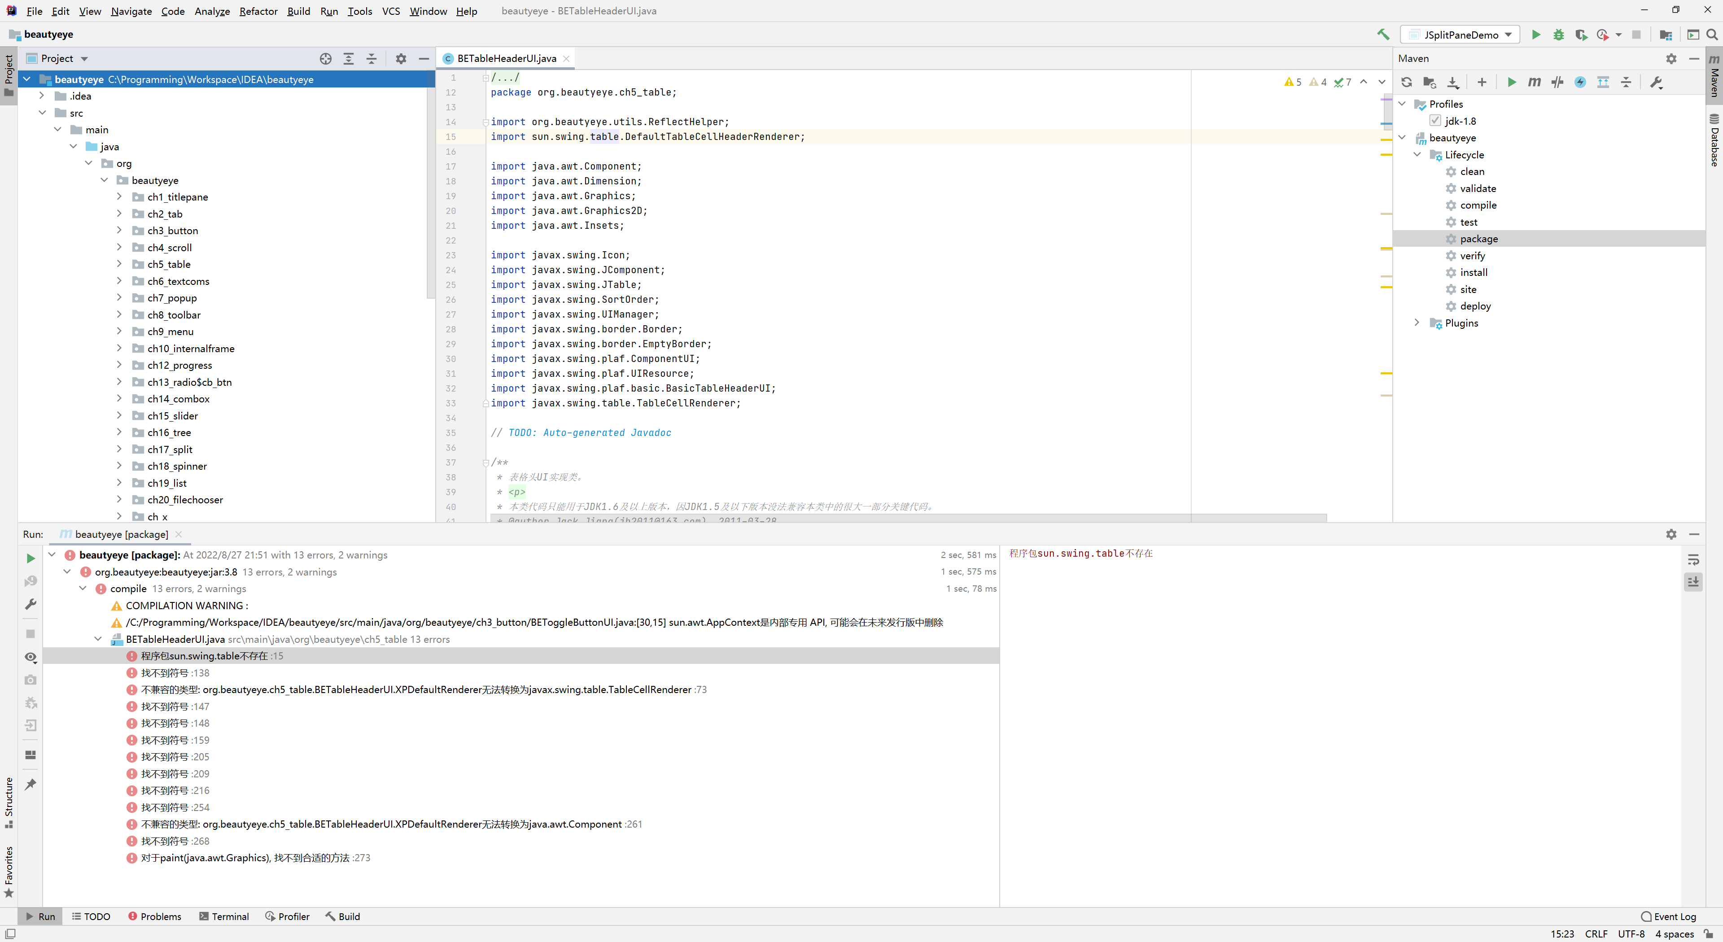Click the Build Project hammer icon
This screenshot has height=942, width=1723.
(x=1383, y=34)
